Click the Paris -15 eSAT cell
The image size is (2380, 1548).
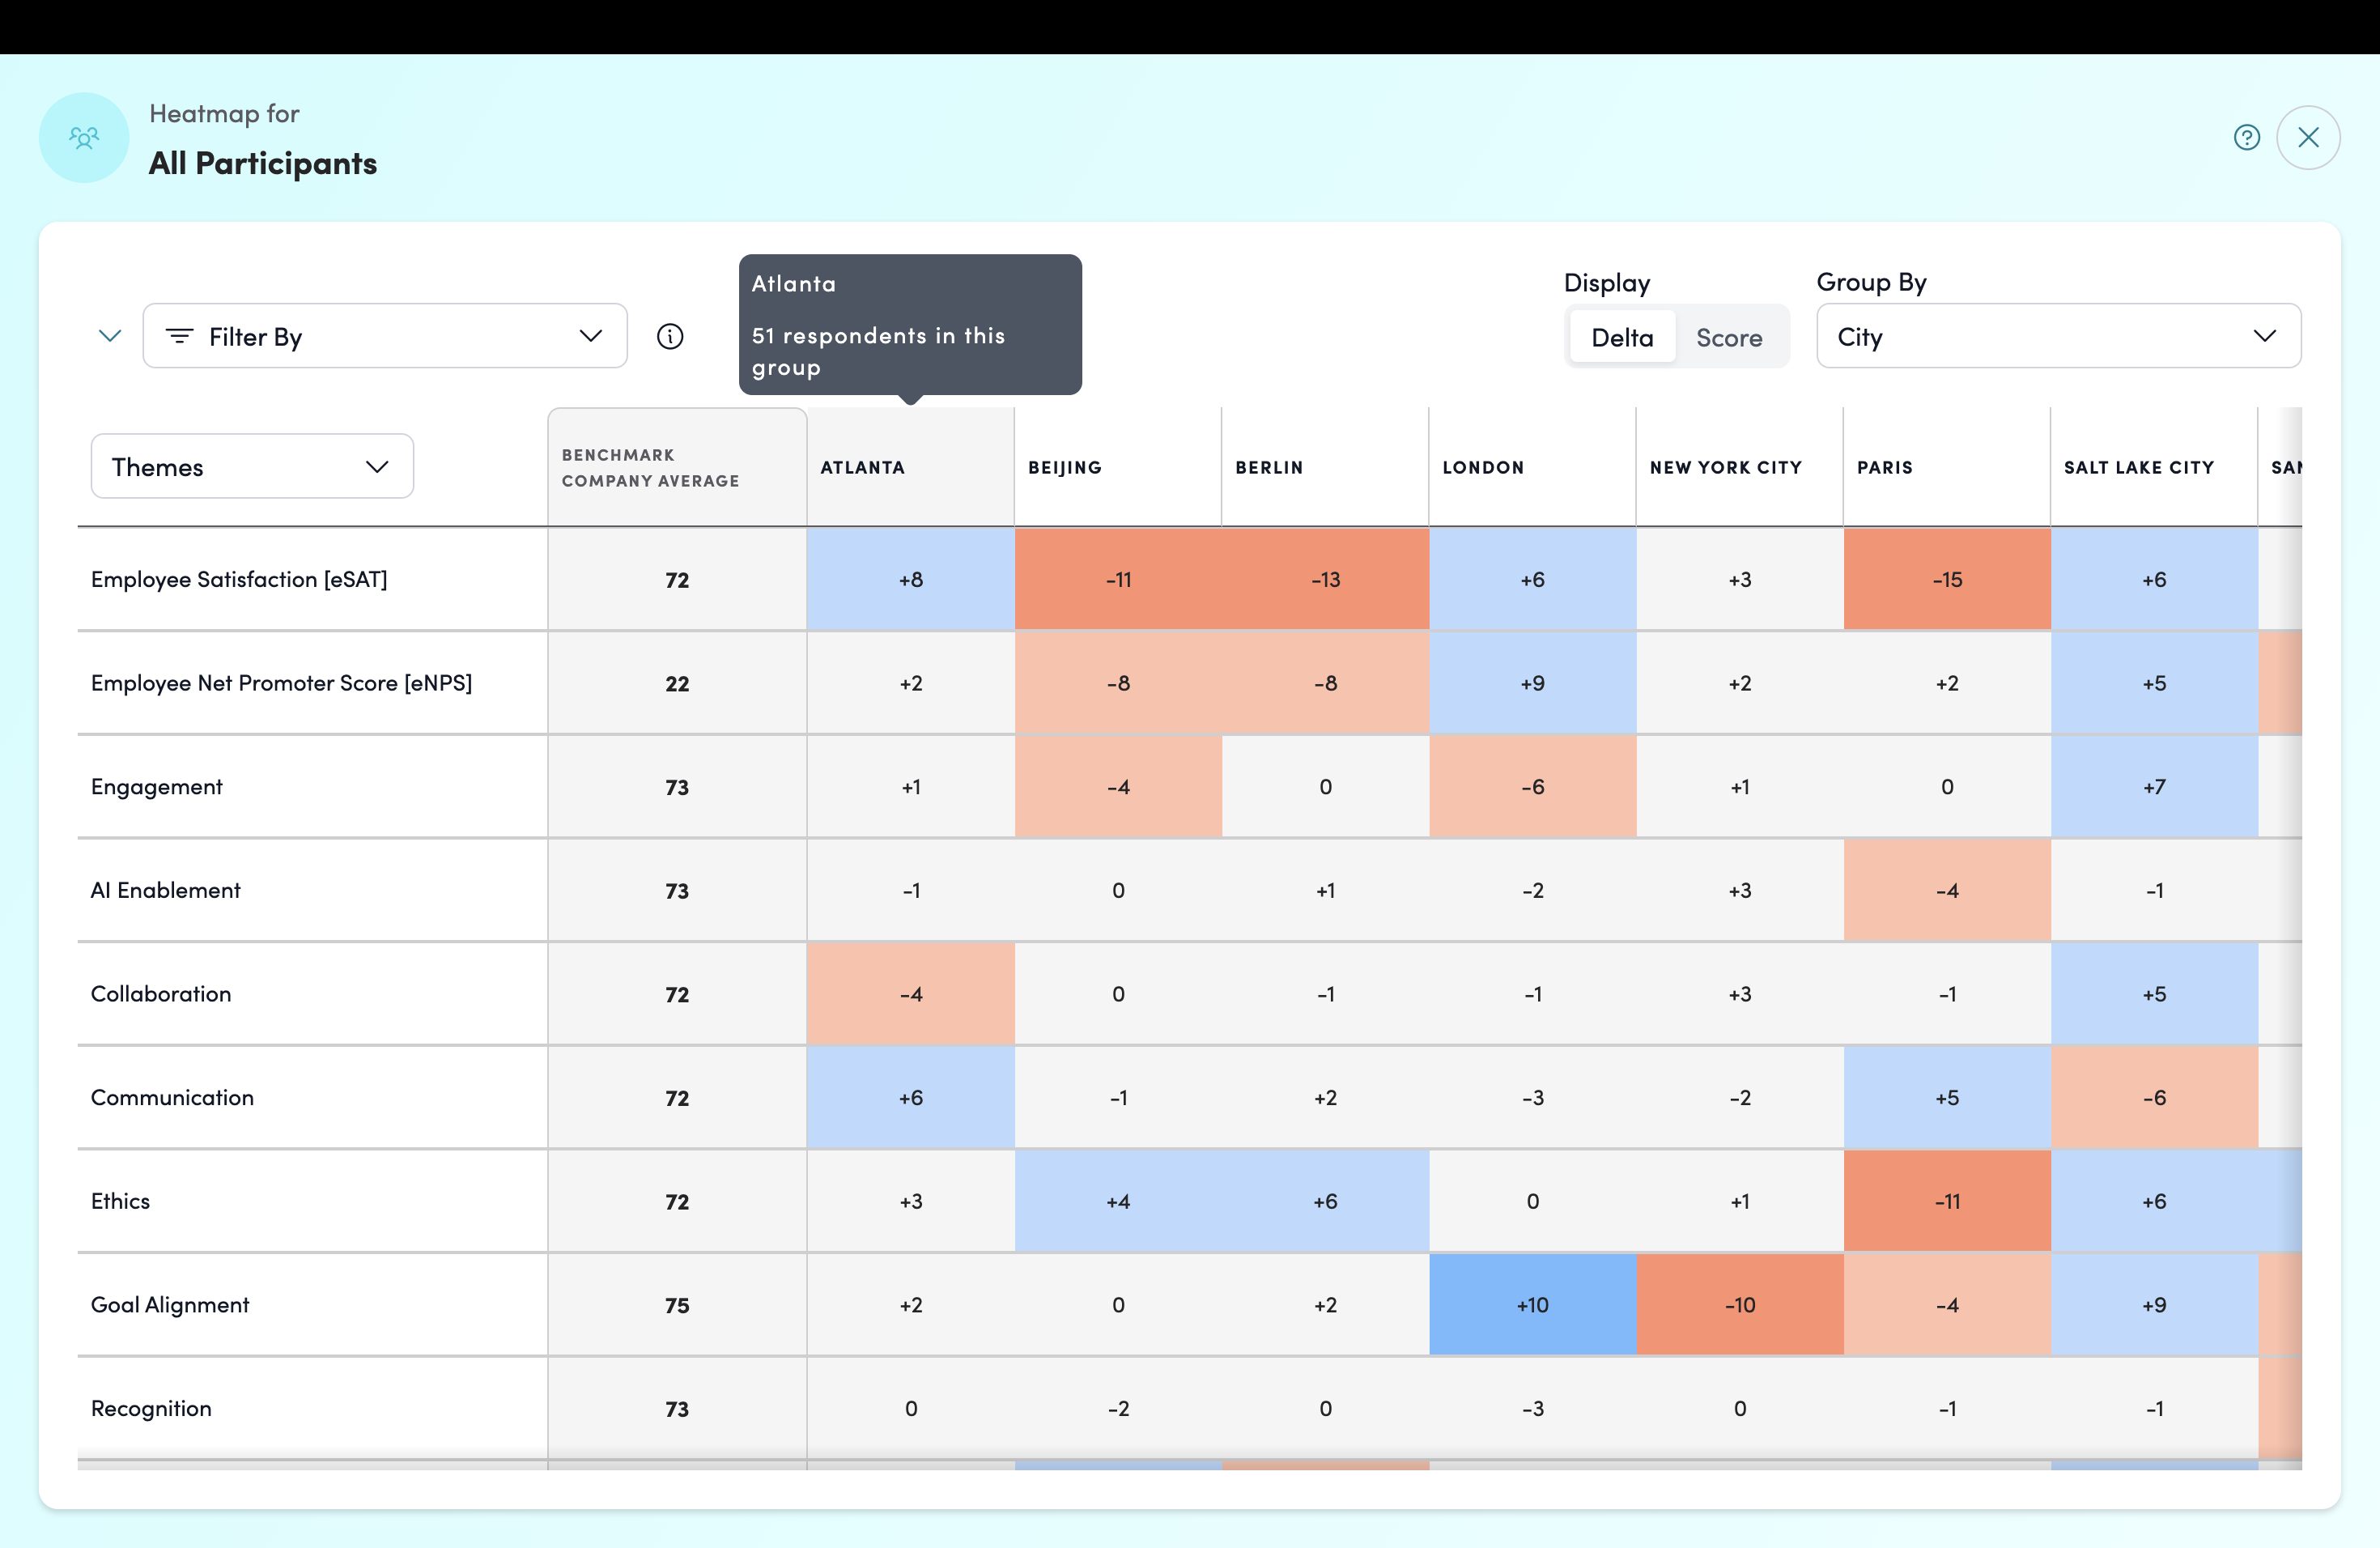(1947, 579)
